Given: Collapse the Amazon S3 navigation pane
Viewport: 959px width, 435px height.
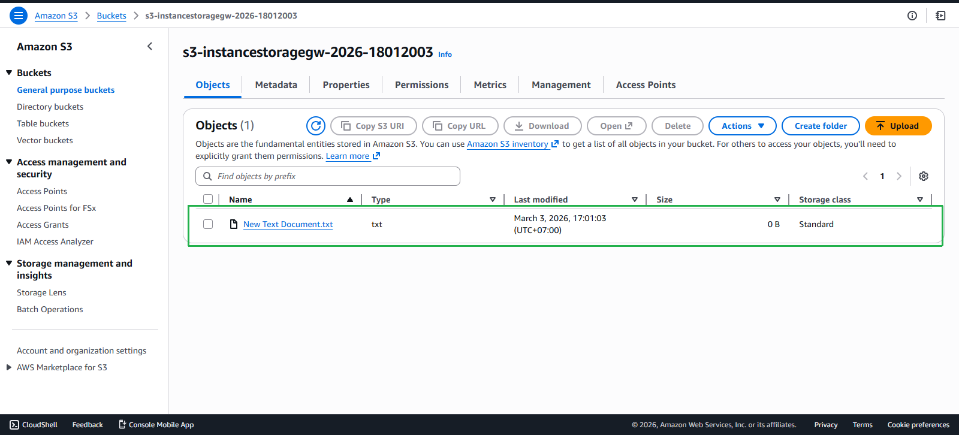Looking at the screenshot, I should click(x=150, y=46).
